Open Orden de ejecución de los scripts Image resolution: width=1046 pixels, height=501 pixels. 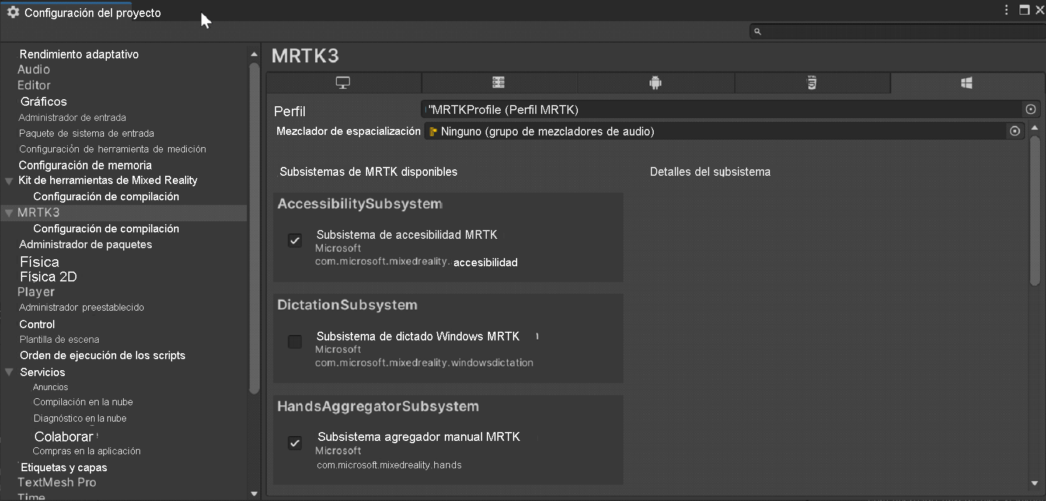(102, 356)
